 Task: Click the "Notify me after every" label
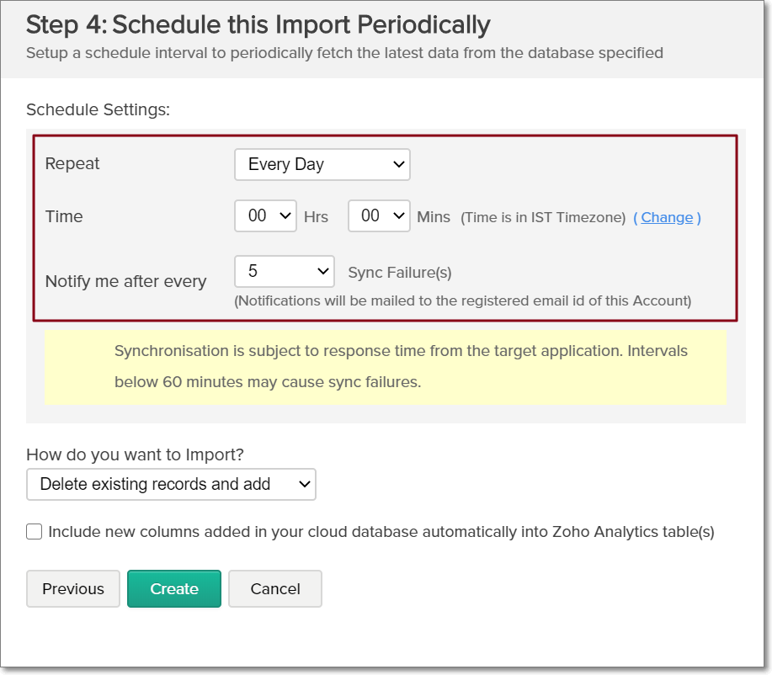(x=125, y=281)
